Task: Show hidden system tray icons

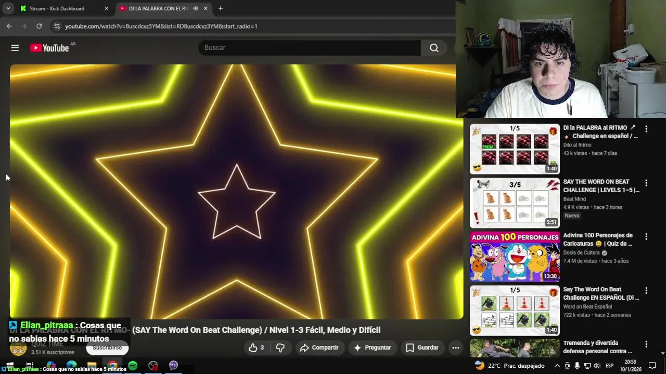Action: click(557, 366)
